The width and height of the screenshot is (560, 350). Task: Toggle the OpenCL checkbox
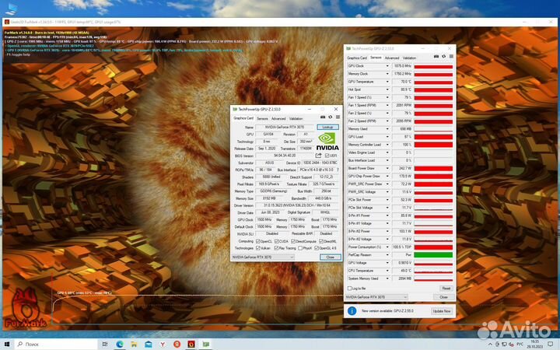click(258, 241)
